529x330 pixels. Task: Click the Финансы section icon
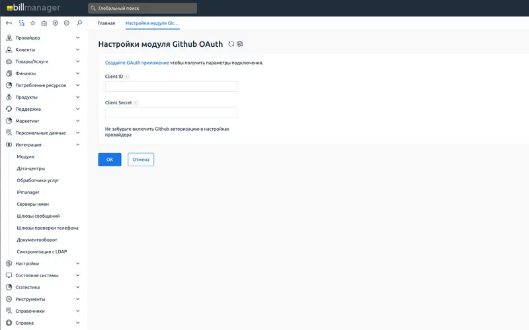point(9,73)
